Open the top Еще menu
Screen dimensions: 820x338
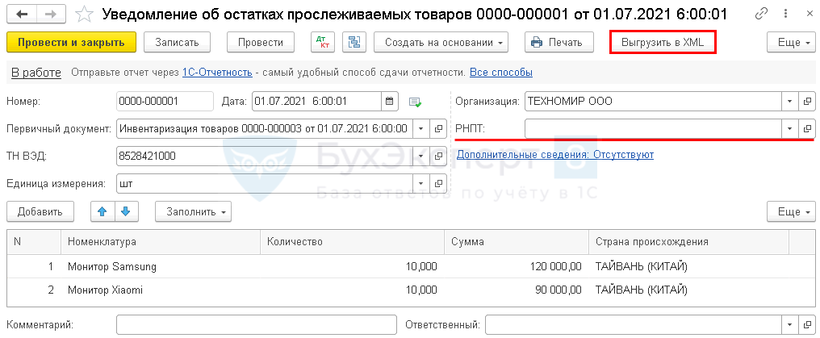click(x=792, y=42)
